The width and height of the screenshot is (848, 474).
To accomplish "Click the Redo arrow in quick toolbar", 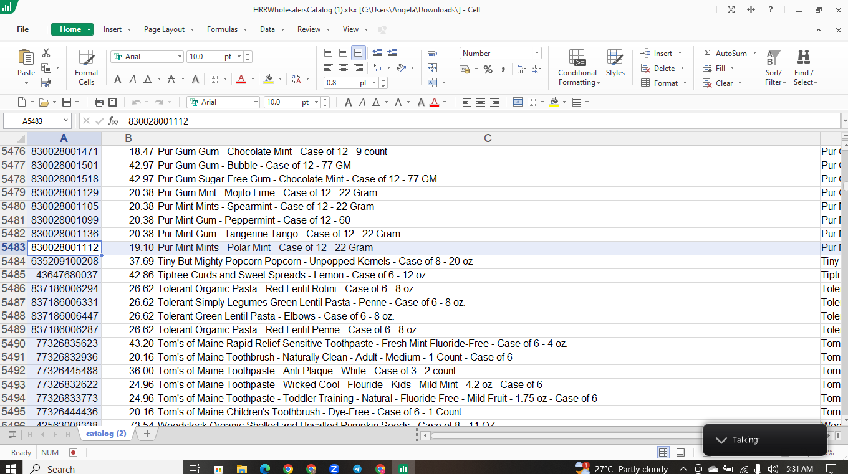I will (159, 102).
